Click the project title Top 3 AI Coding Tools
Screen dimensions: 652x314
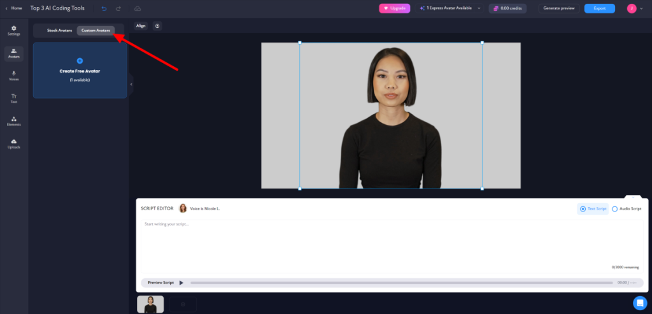(x=57, y=8)
